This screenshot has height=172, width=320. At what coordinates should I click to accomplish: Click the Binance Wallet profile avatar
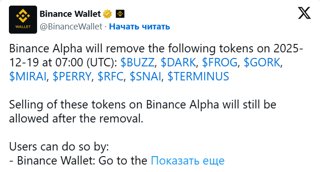tap(23, 20)
